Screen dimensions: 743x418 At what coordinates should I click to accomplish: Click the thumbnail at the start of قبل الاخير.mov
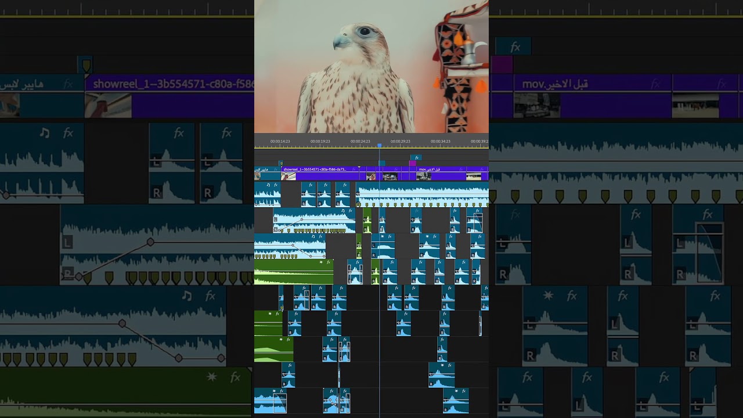(424, 176)
